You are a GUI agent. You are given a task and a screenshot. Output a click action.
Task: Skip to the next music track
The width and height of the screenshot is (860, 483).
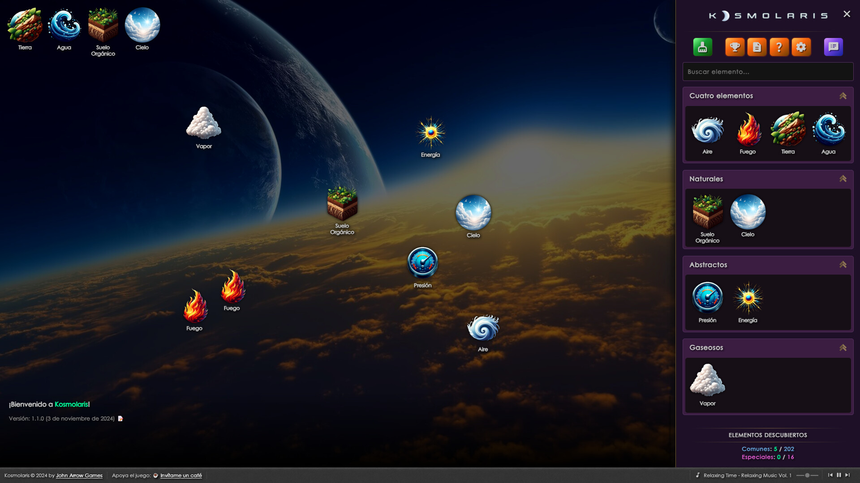(x=847, y=475)
